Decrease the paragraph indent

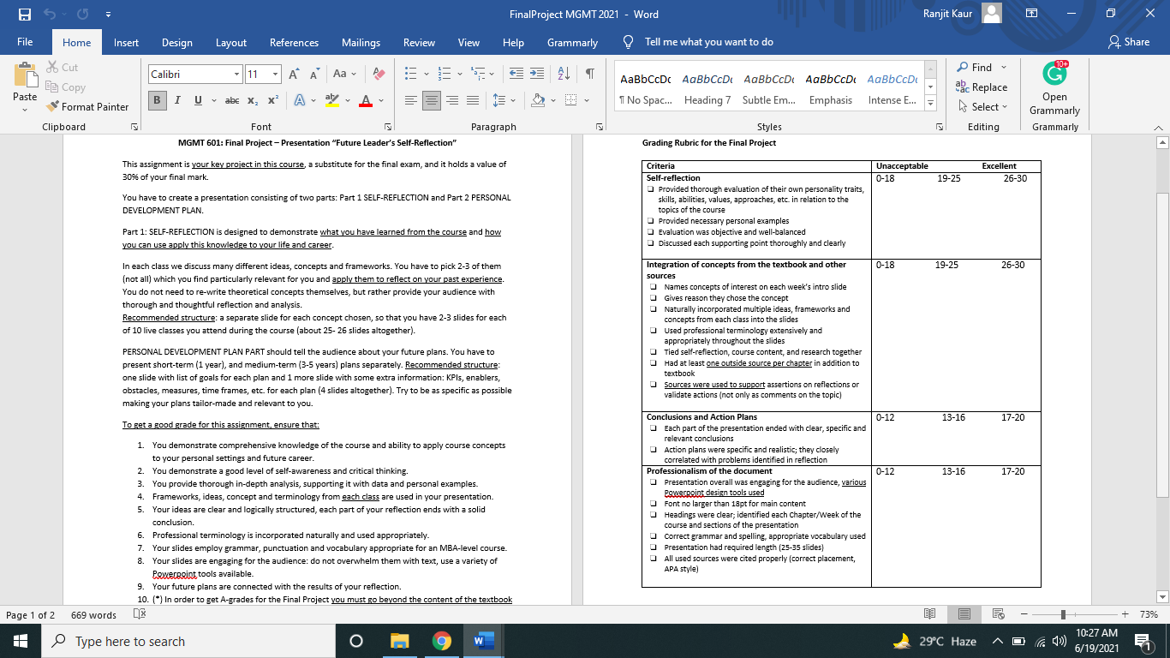coord(516,75)
